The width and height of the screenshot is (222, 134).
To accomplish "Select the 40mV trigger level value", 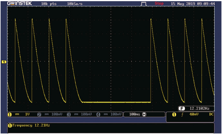I will tap(194, 114).
